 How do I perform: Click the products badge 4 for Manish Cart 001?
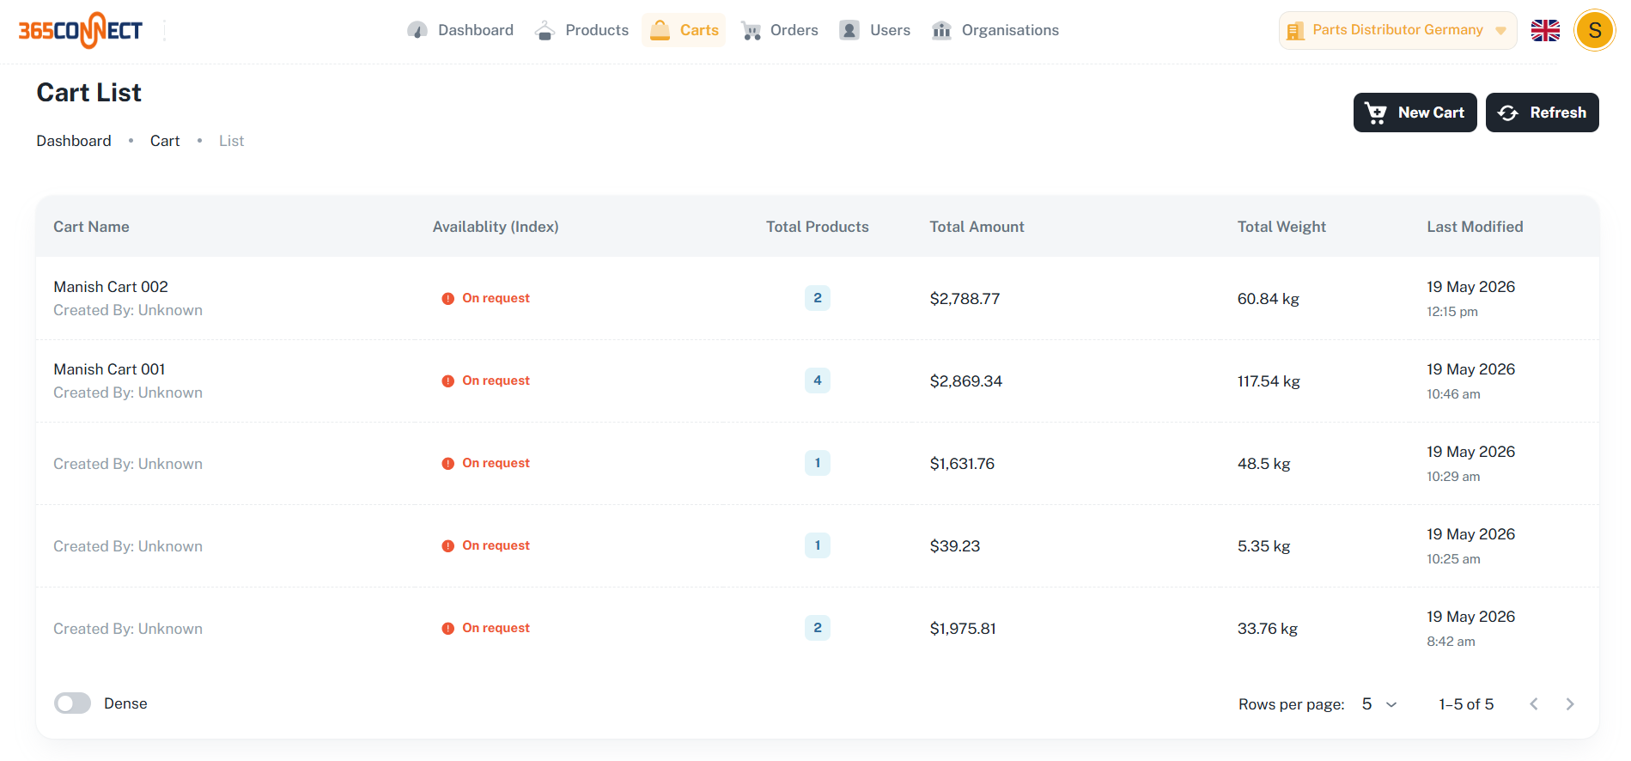click(818, 380)
